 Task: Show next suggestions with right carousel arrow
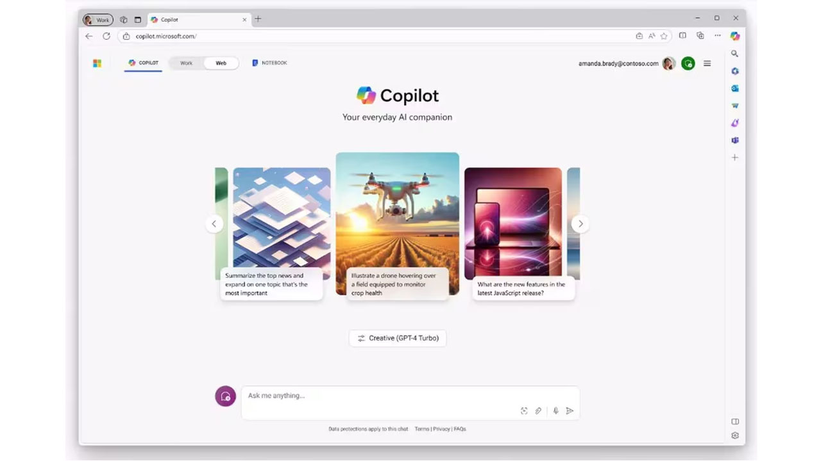click(580, 224)
